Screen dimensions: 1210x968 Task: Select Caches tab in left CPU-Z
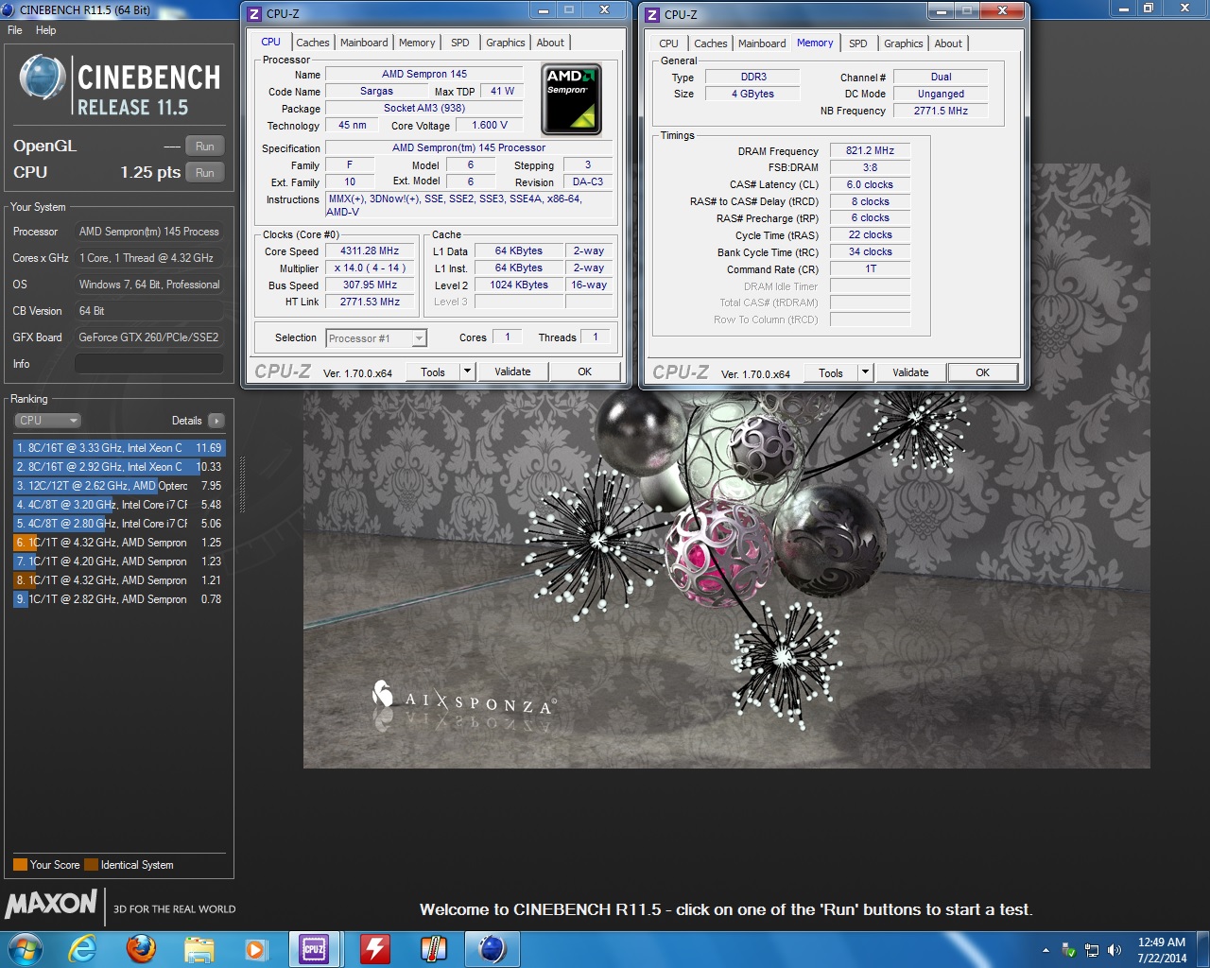click(x=313, y=43)
